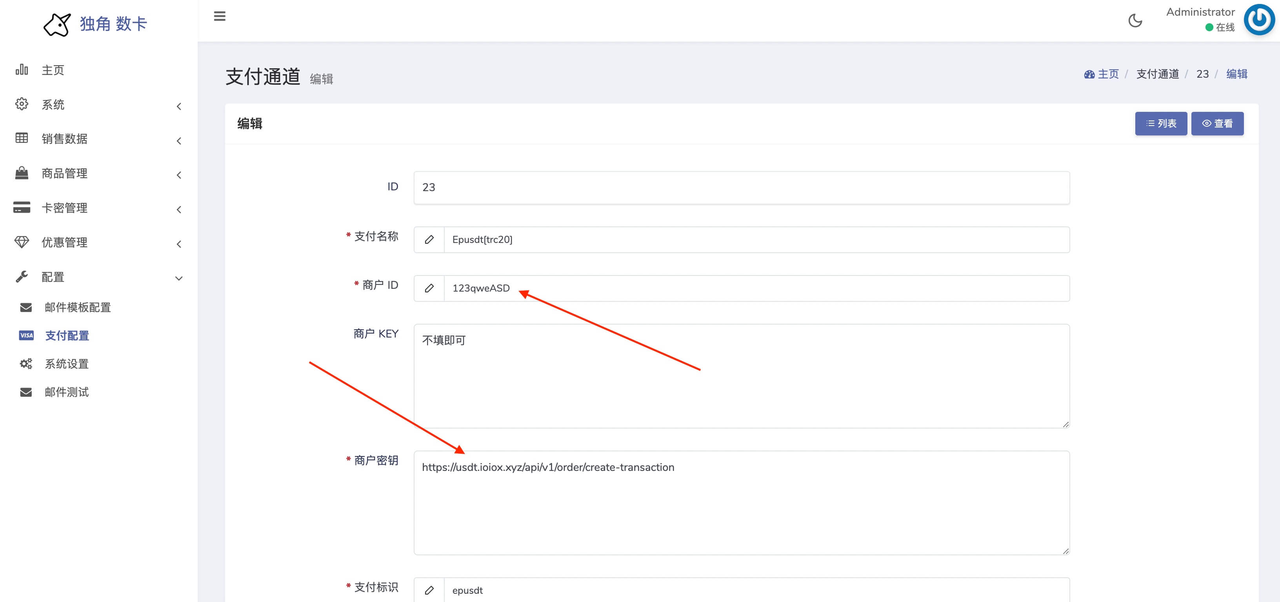The width and height of the screenshot is (1280, 602).
Task: Click the card icon beside 卡密管理
Action: coord(21,207)
